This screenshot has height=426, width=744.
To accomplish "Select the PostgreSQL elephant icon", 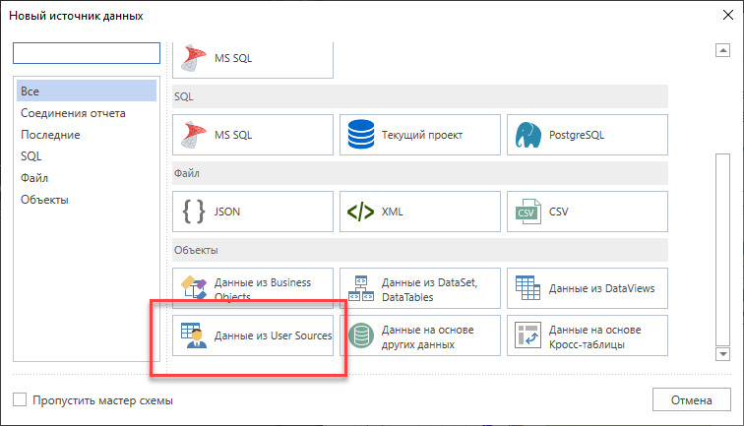I will pyautogui.click(x=527, y=135).
